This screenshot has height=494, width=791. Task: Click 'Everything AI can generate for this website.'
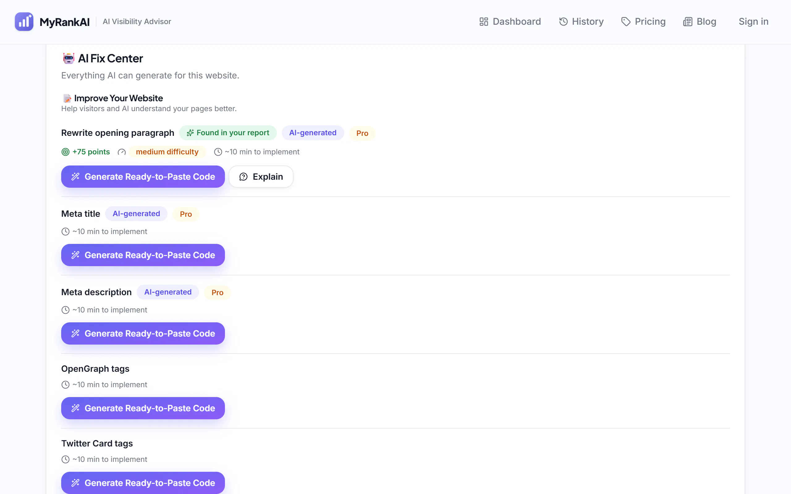pos(150,75)
